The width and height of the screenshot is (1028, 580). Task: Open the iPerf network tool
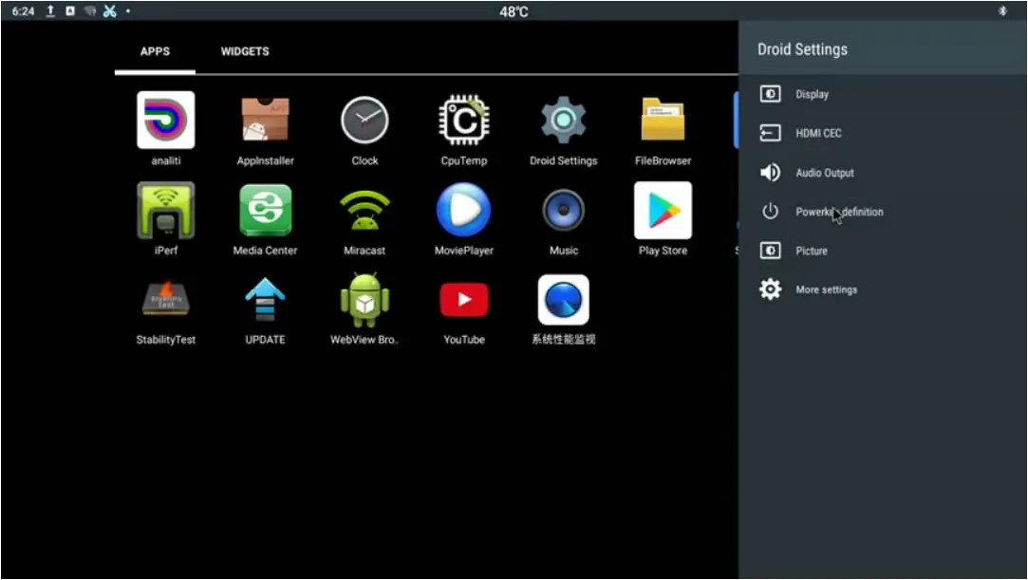(165, 209)
